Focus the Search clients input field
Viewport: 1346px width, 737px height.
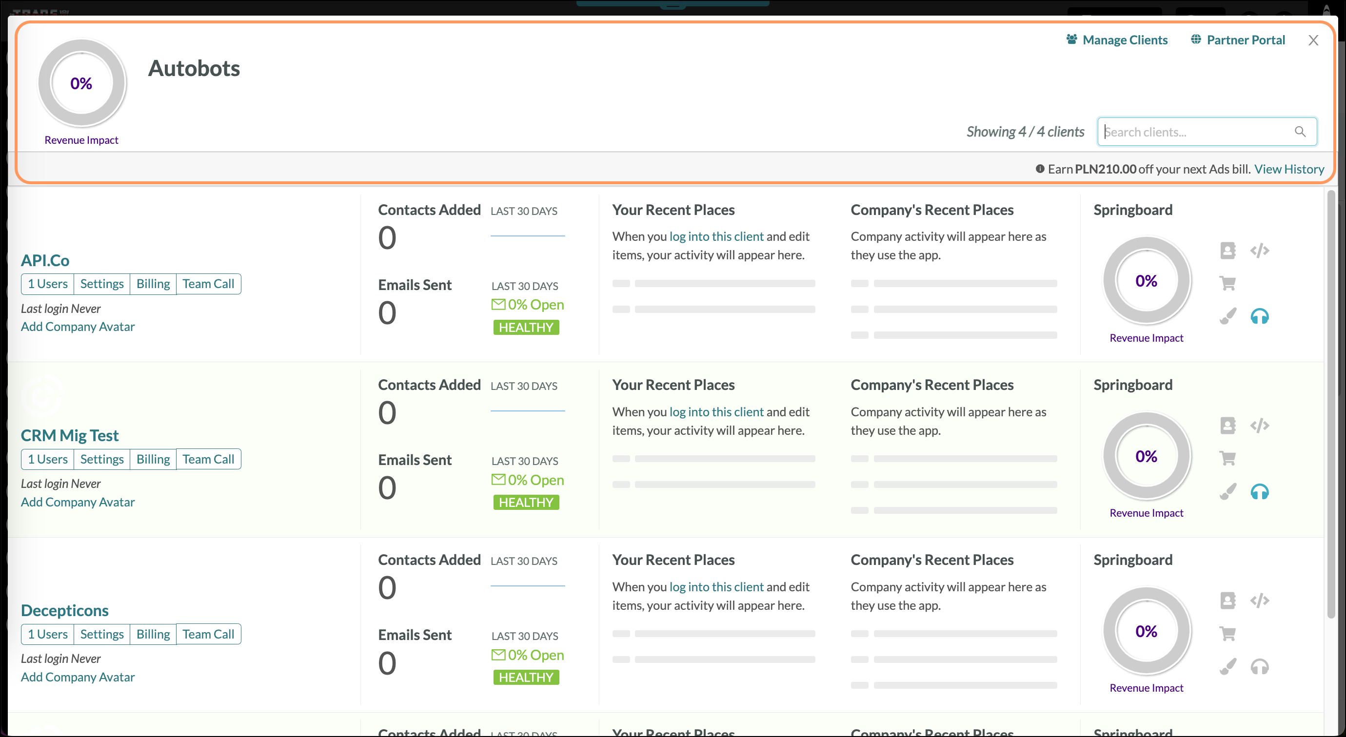tap(1207, 132)
